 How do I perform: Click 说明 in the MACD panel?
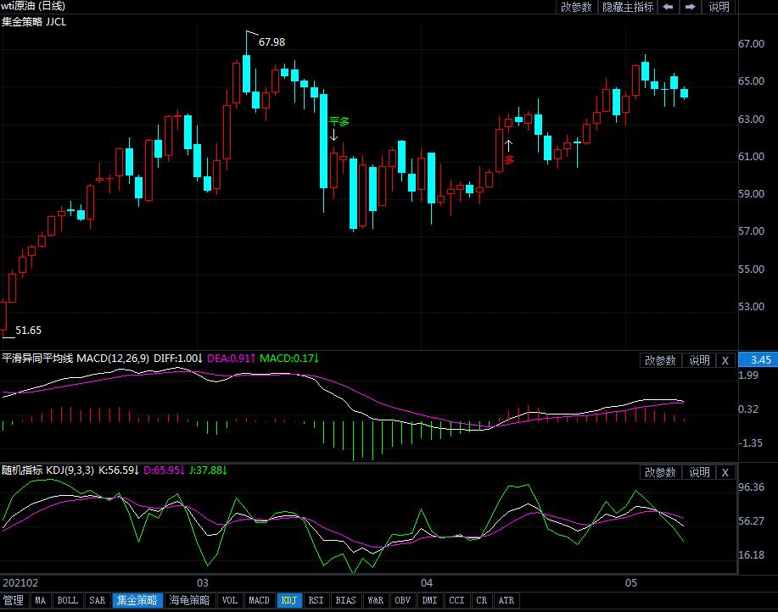699,360
